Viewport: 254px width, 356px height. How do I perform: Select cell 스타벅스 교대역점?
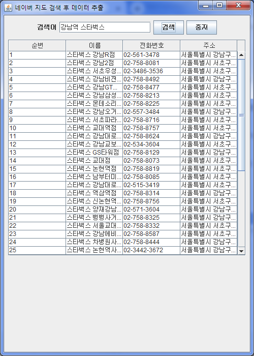94,128
